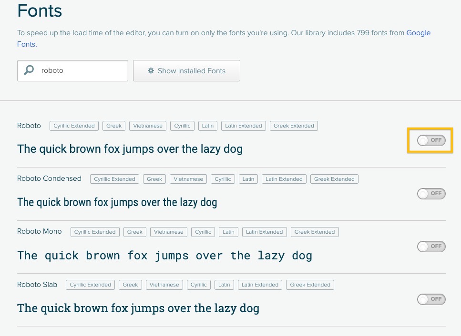
Task: Turn on the Roboto font toggle
Action: [431, 140]
